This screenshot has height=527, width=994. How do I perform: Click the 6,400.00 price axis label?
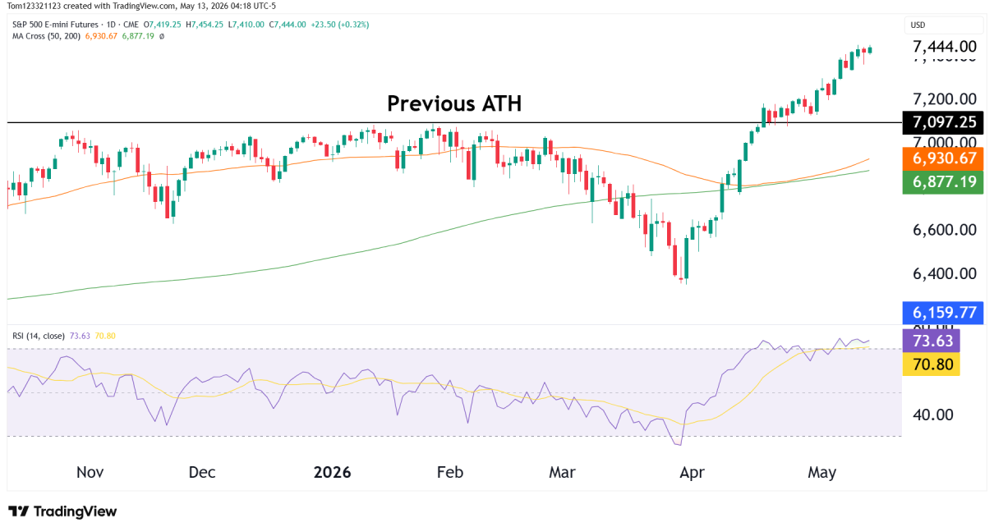(945, 273)
